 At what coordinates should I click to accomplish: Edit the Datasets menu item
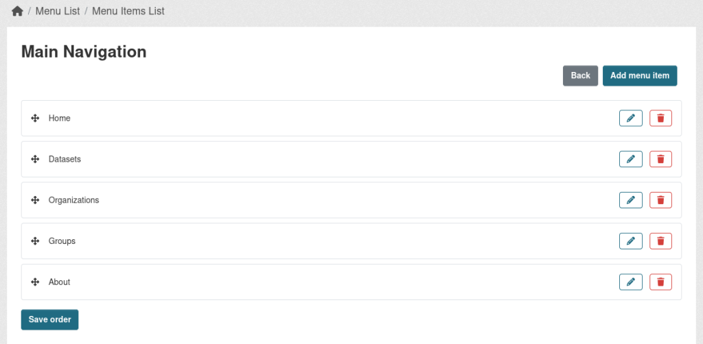pyautogui.click(x=630, y=159)
